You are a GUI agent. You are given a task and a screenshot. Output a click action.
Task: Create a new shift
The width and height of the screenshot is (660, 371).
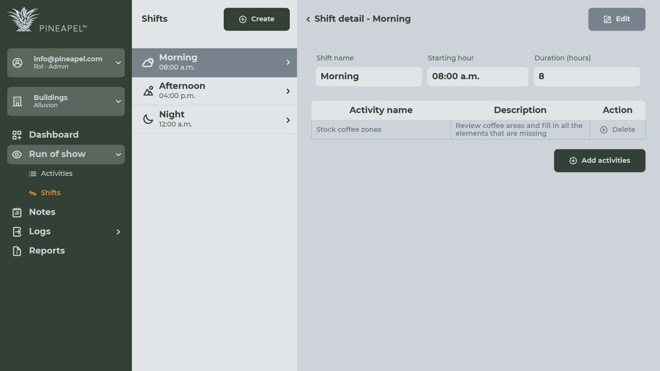click(257, 19)
